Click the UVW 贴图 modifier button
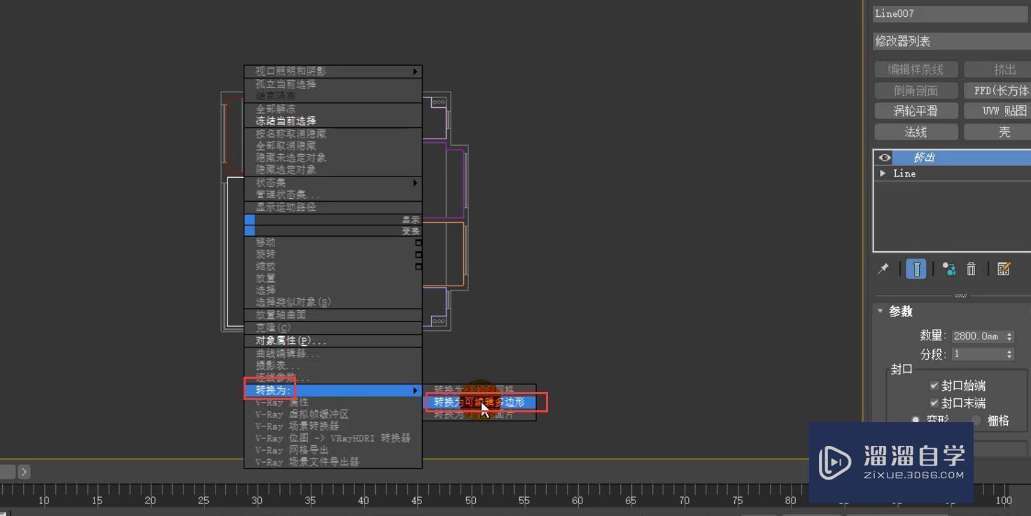This screenshot has width=1031, height=516. [x=997, y=111]
